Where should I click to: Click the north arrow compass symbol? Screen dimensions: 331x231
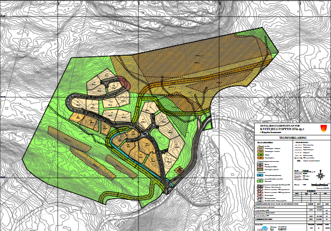(x=320, y=175)
